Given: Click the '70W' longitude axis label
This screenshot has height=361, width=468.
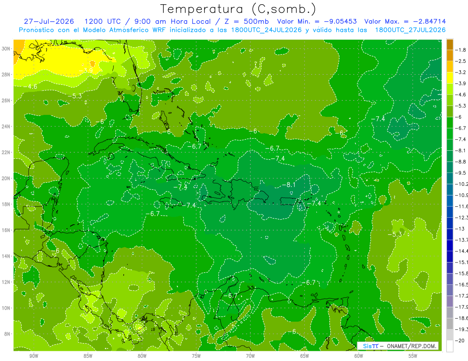Looking at the screenshot, I should click(x=250, y=356).
